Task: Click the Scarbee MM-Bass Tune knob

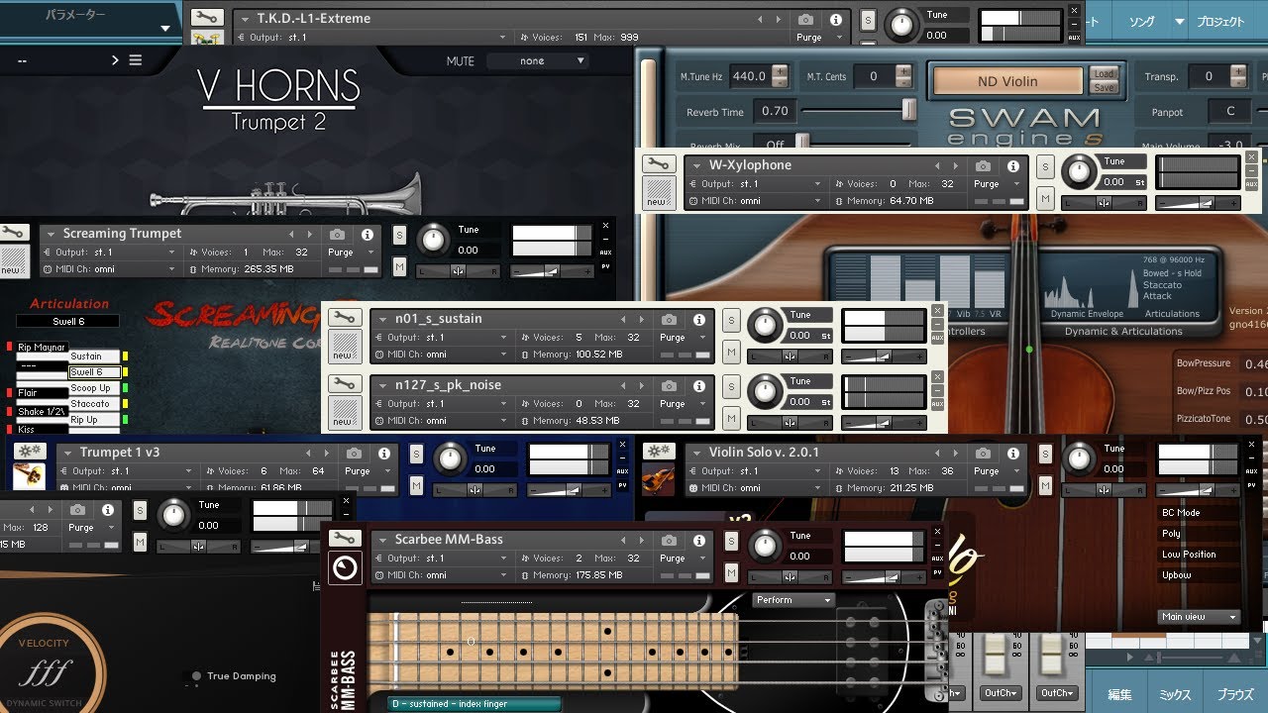Action: [x=764, y=545]
